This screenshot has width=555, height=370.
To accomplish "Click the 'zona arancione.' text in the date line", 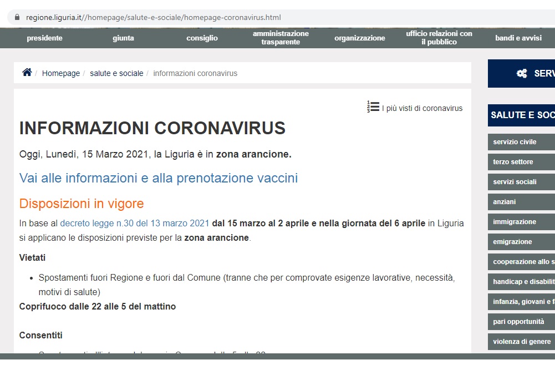I will click(254, 154).
